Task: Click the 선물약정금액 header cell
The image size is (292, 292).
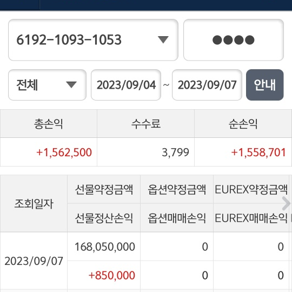Action: click(x=104, y=189)
